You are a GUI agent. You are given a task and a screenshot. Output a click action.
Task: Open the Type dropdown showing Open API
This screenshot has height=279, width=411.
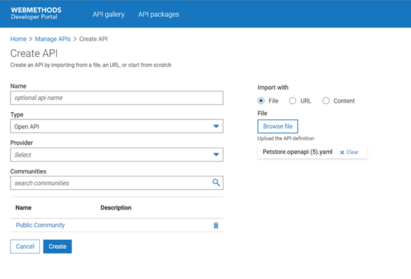click(x=116, y=126)
